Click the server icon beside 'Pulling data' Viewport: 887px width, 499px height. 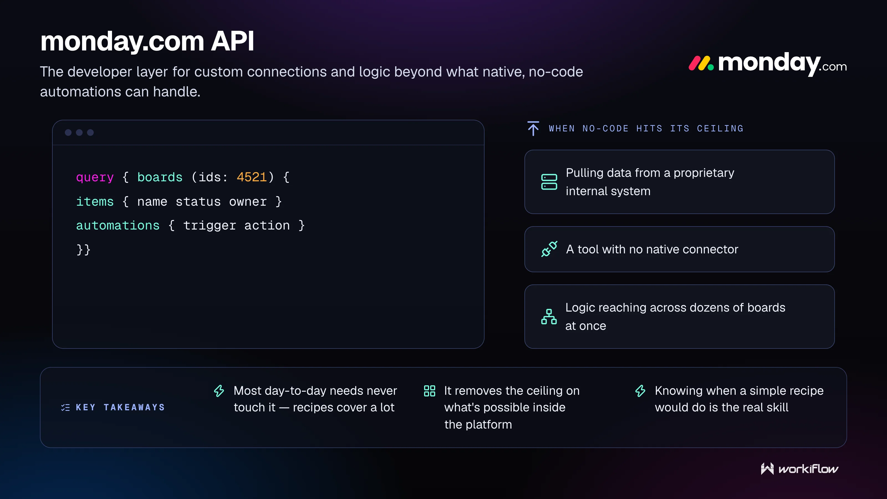(549, 182)
